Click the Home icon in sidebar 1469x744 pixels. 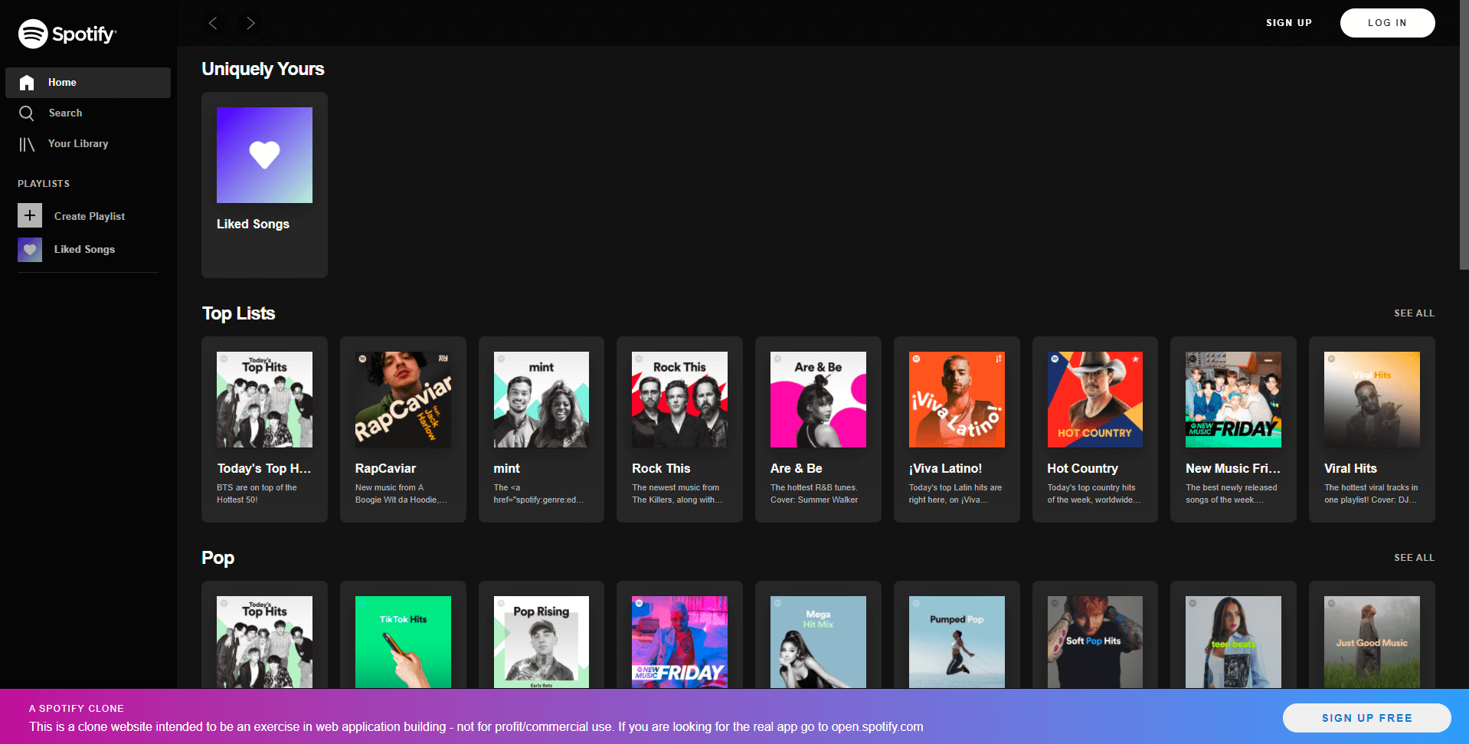pyautogui.click(x=27, y=83)
